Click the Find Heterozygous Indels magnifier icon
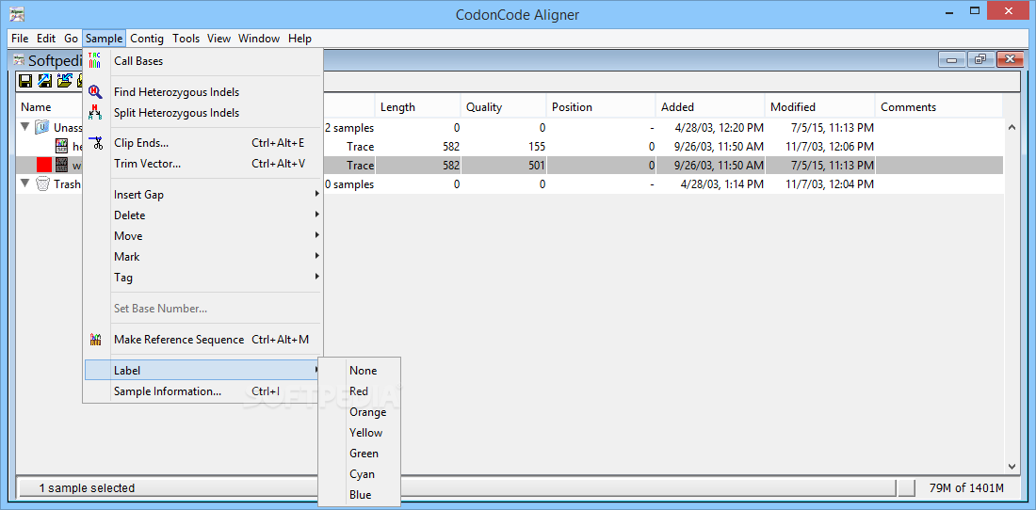The width and height of the screenshot is (1036, 510). 95,92
